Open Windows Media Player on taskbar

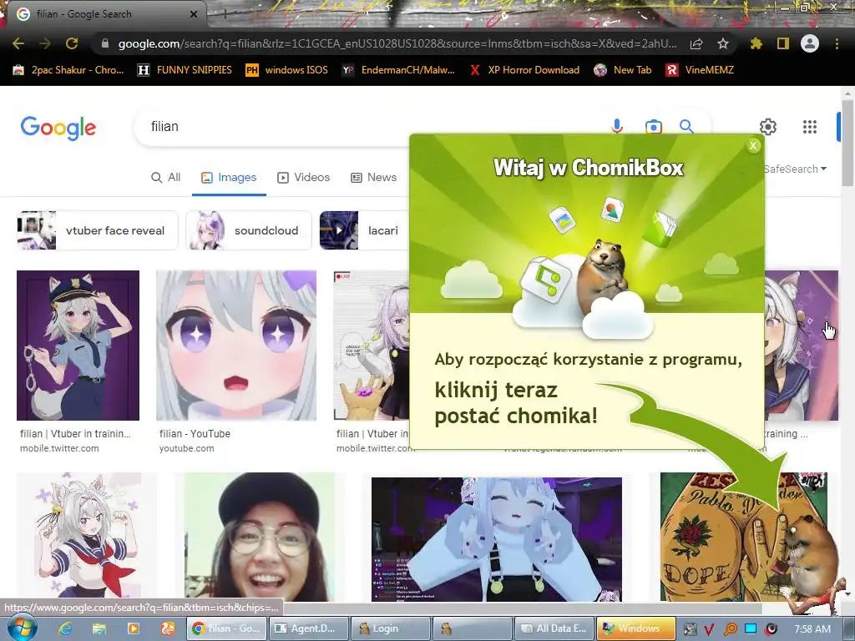pos(133,628)
